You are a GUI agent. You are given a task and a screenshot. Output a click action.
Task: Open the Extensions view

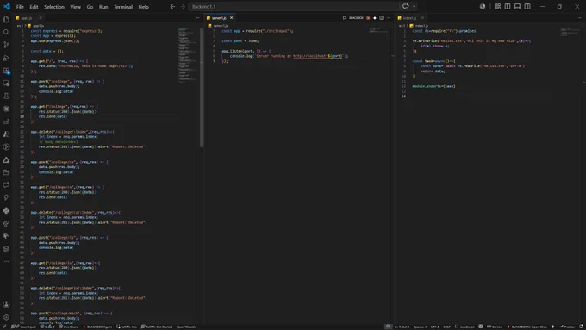pyautogui.click(x=6, y=71)
